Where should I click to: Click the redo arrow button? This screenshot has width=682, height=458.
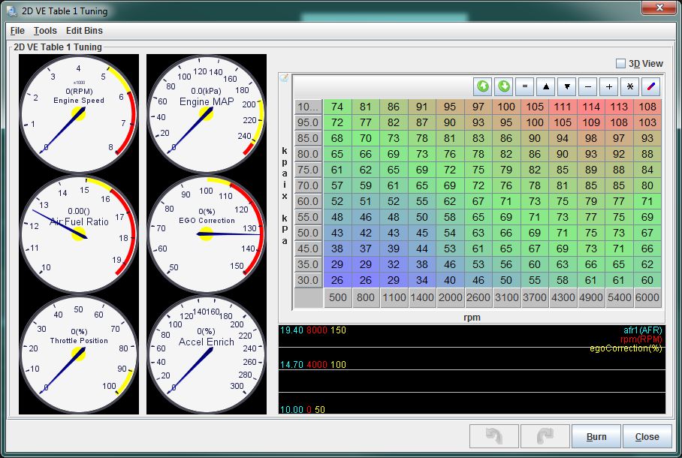pyautogui.click(x=545, y=436)
